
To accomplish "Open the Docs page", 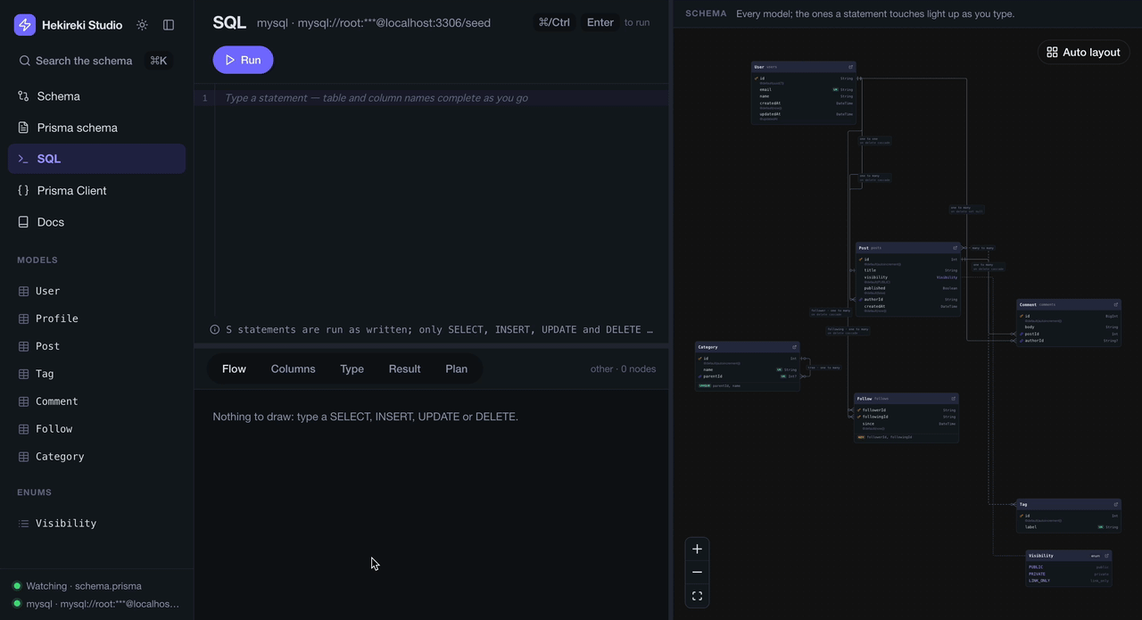I will click(96, 222).
